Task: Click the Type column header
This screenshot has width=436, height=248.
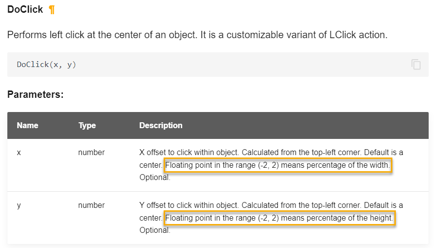Action: (x=87, y=125)
